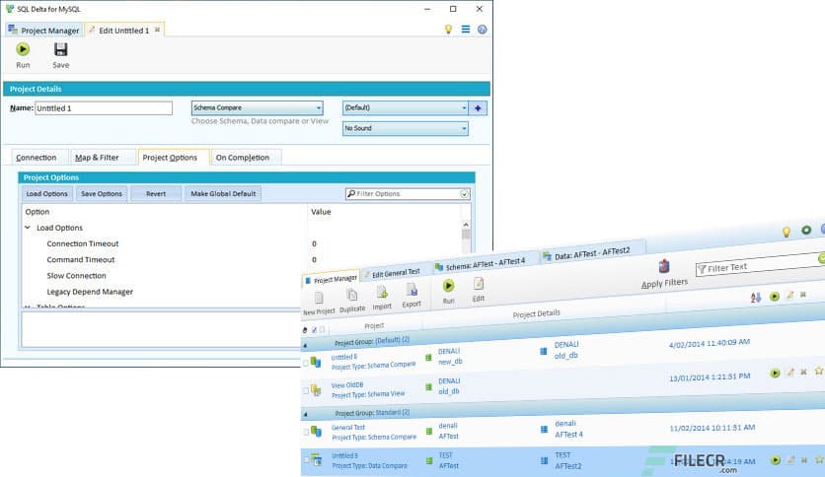
Task: Open the (Default) project group dropdown
Action: pyautogui.click(x=406, y=107)
